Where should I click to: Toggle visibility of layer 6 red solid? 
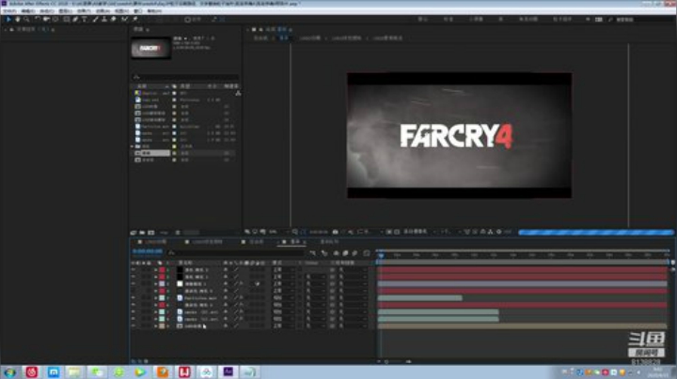[x=134, y=305]
